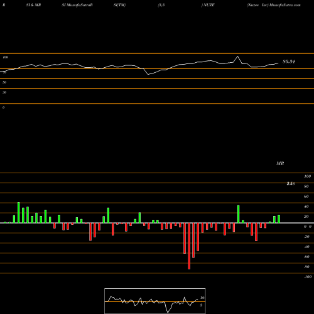Image resolution: width=314 pixels, height=314 pixels.
Task: Click the MunafaSutra.com title text
Action: 285,5
